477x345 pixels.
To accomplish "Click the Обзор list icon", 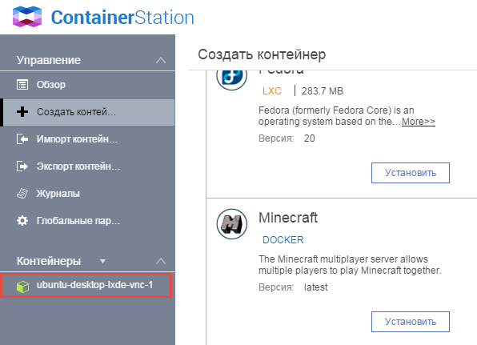I will tap(22, 85).
